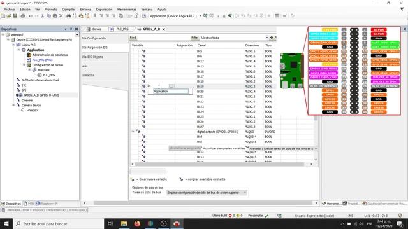Click into the Application autocomplete field
The height and width of the screenshot is (229, 408).
pos(171,91)
